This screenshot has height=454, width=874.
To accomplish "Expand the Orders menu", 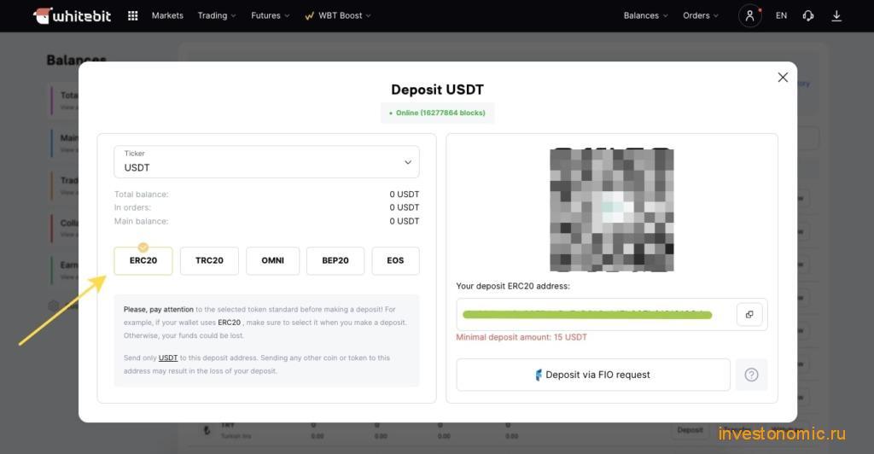I will click(x=701, y=15).
